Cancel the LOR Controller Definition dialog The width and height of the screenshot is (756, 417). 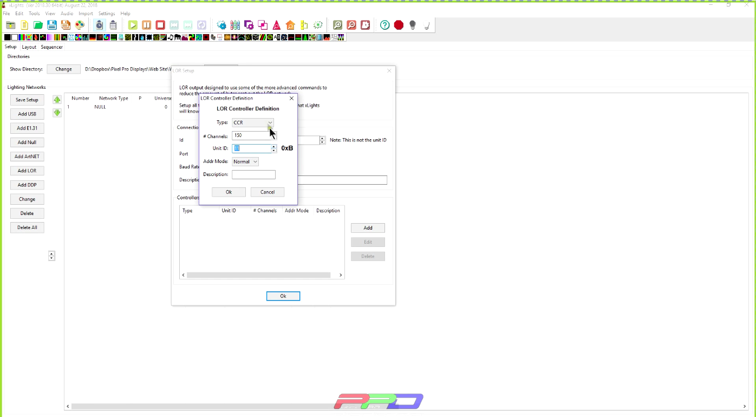[268, 192]
